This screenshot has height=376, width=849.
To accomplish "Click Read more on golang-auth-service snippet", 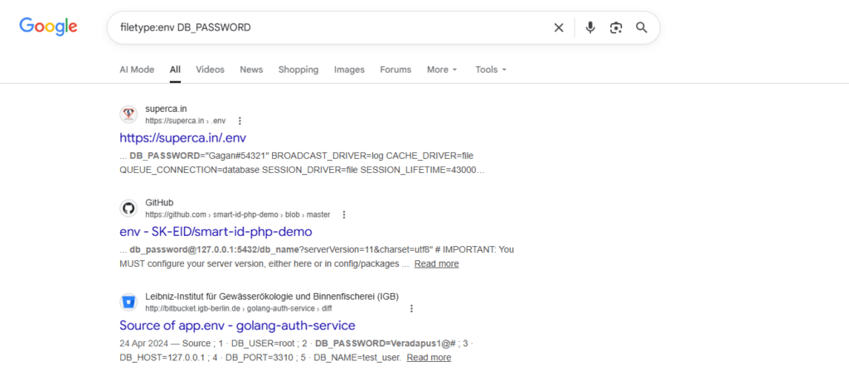I will (x=429, y=358).
